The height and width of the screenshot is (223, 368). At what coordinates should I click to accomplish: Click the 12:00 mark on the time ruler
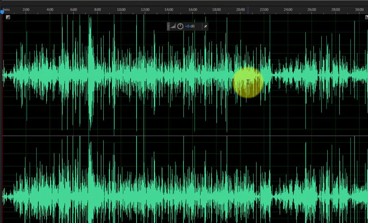click(145, 9)
